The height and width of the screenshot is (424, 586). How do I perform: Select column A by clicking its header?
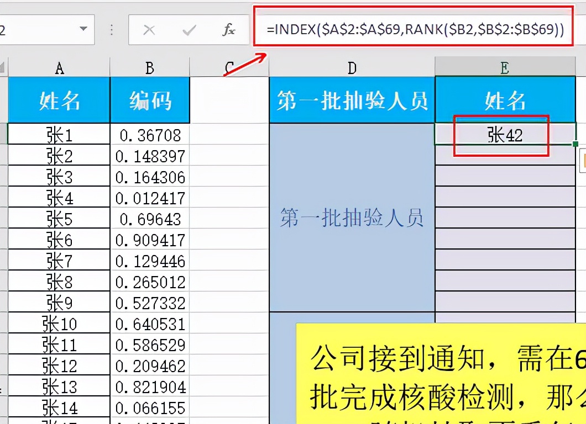59,67
